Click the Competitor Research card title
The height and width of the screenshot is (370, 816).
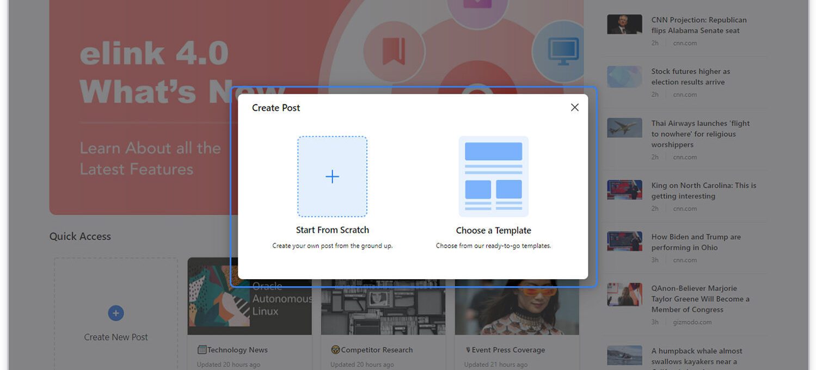point(377,350)
